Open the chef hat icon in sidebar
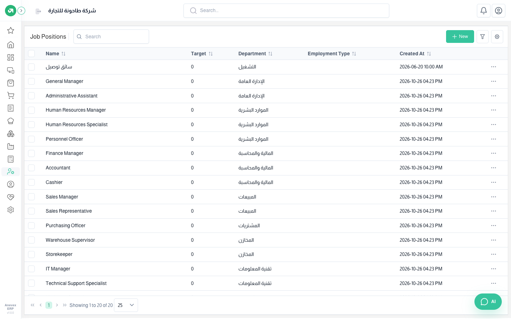 pyautogui.click(x=11, y=121)
